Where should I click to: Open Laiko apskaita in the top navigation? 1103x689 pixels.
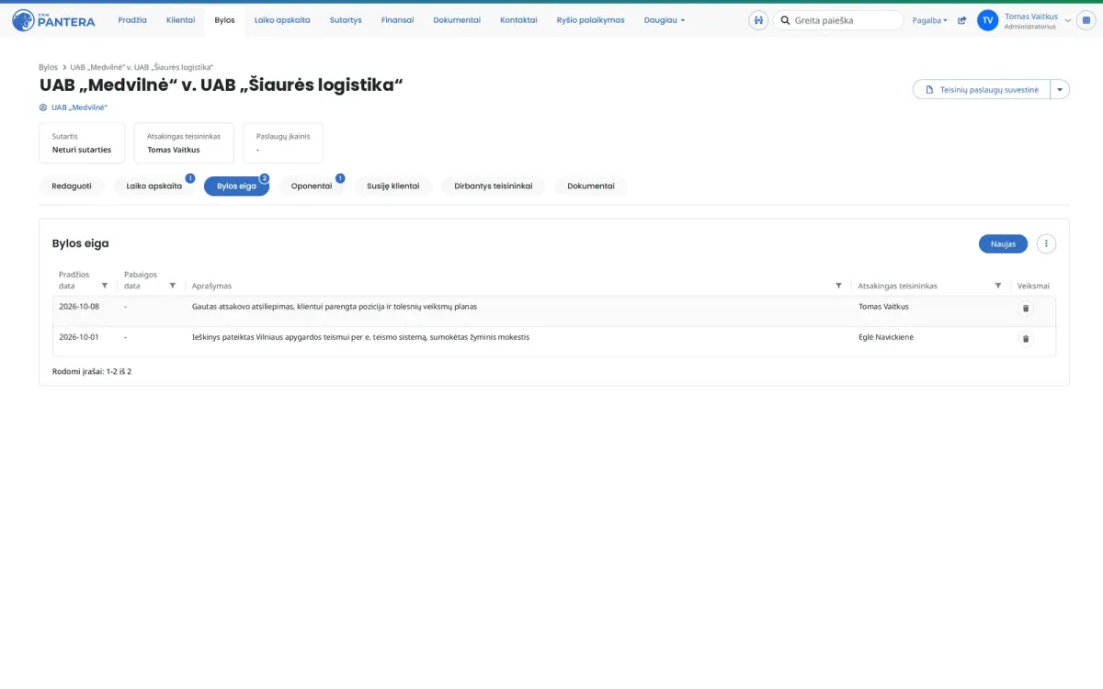click(x=282, y=20)
